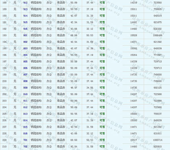
Task: Select total price 1065714 cell
Action: [158, 140]
